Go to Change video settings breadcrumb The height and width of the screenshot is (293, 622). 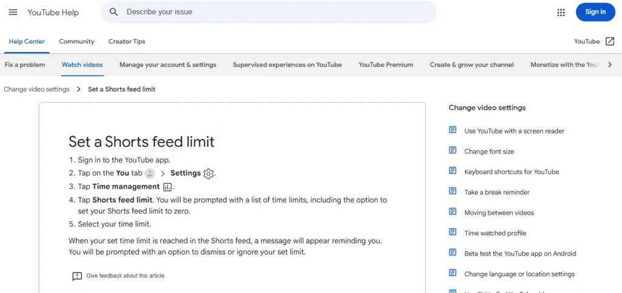coord(36,89)
